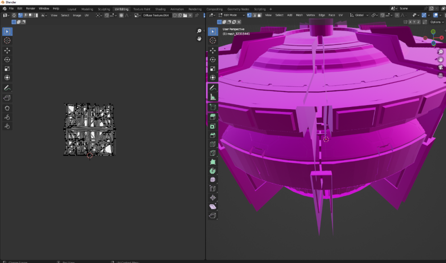Select the Extrude Region tool in 3D viewport
The image size is (446, 263).
[x=213, y=116]
